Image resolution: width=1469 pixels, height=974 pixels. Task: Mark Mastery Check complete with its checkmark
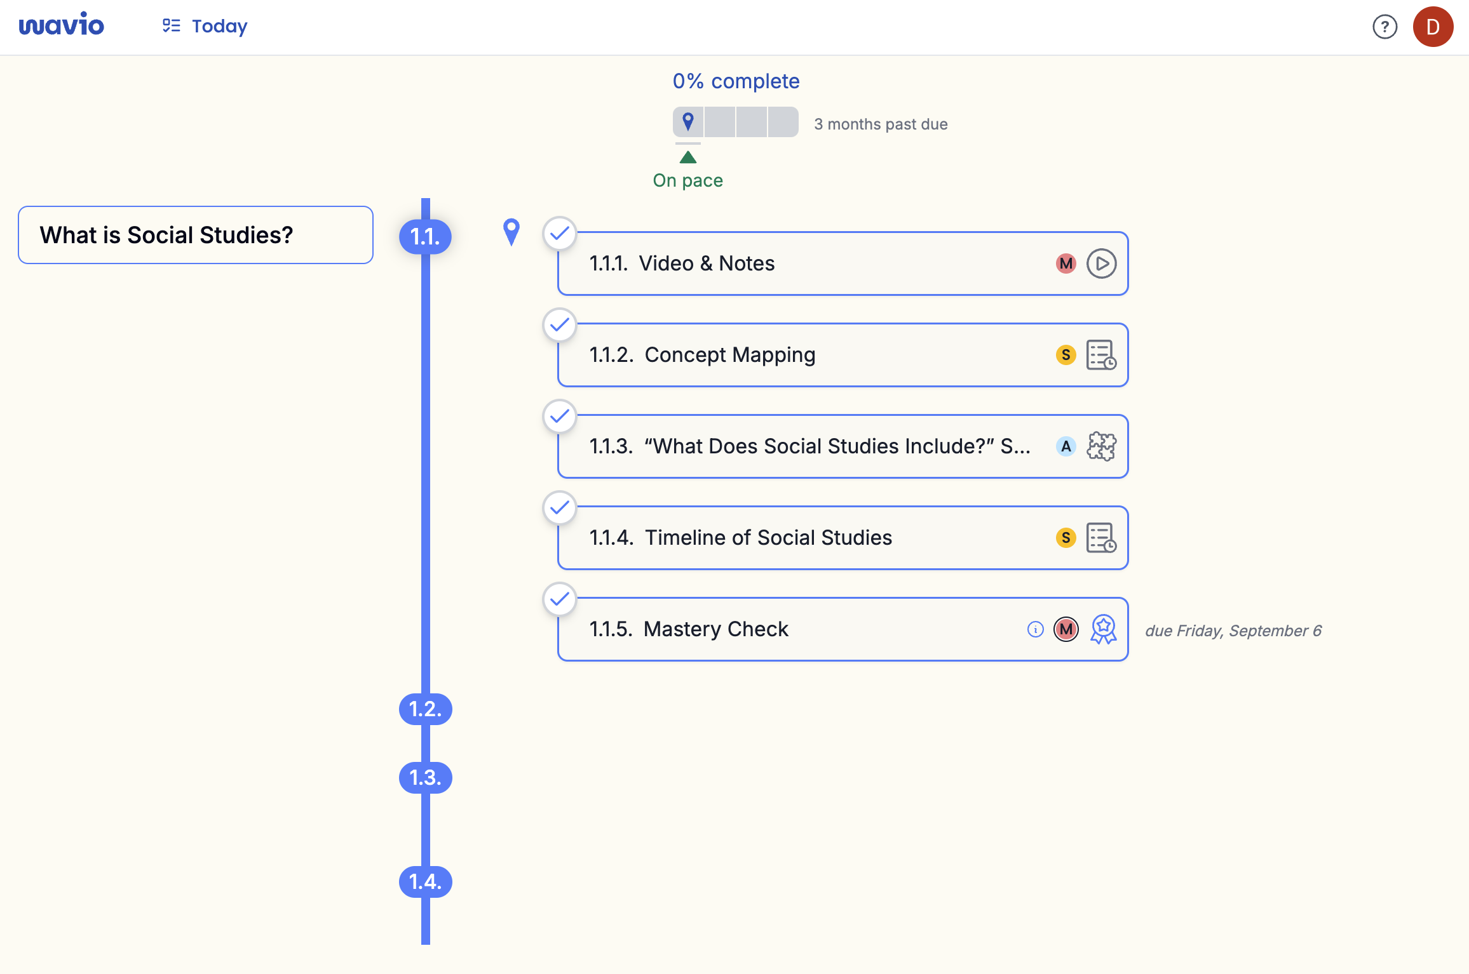pyautogui.click(x=560, y=600)
